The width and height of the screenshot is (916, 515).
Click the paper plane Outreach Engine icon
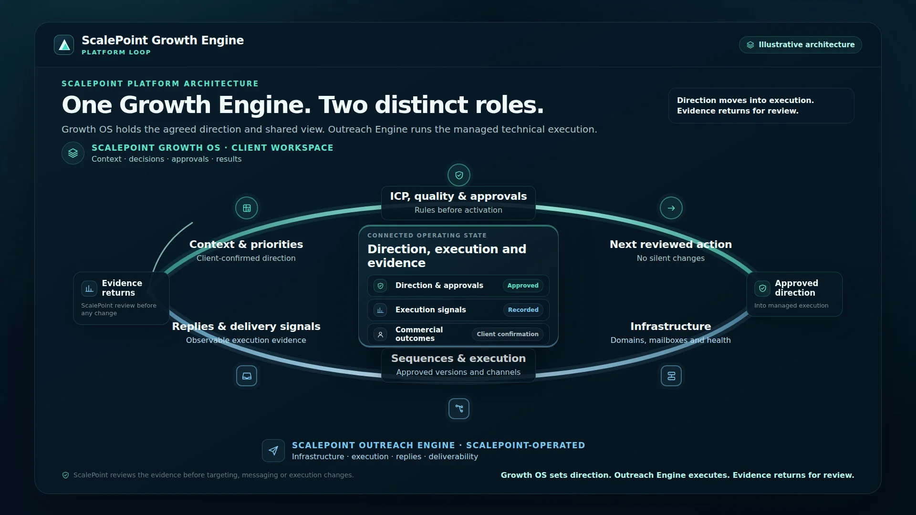coord(273,451)
